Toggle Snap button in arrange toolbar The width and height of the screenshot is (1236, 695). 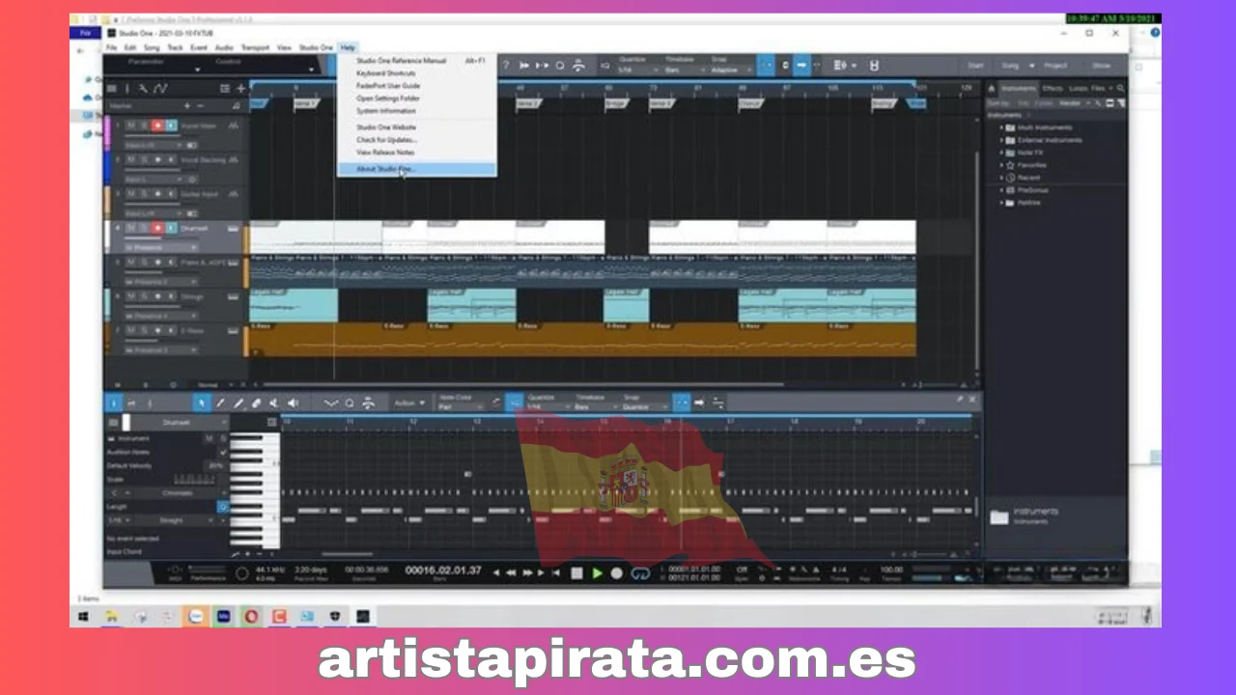766,66
